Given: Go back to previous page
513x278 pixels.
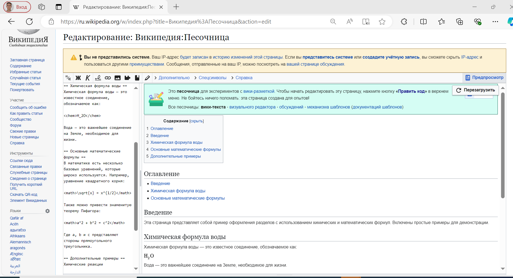Looking at the screenshot, I should pos(11,22).
